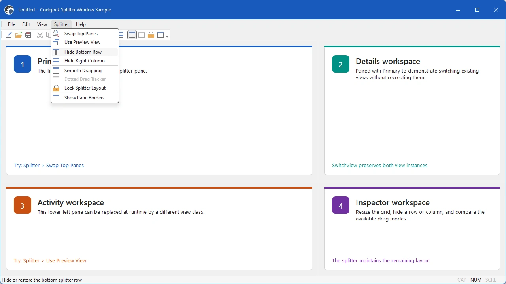
Task: Click the teal number 2 badge
Action: (x=341, y=64)
